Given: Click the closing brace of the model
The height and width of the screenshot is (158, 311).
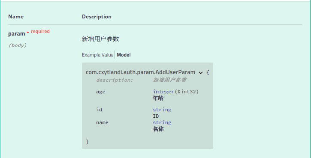Looking at the screenshot, I should [87, 142].
